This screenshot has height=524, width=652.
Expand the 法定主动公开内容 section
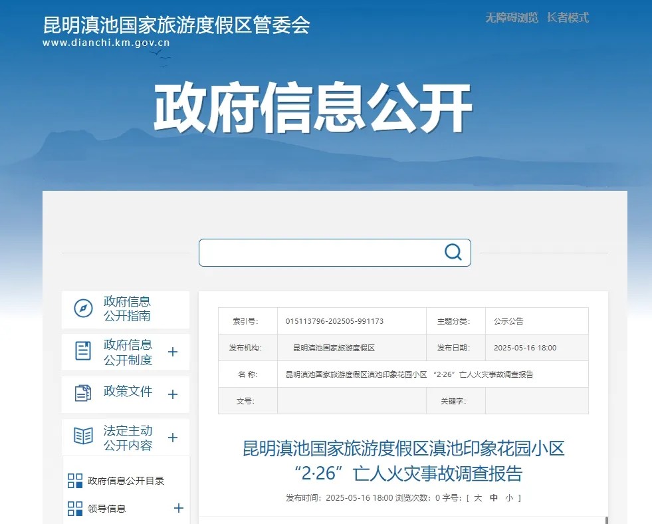coord(172,437)
